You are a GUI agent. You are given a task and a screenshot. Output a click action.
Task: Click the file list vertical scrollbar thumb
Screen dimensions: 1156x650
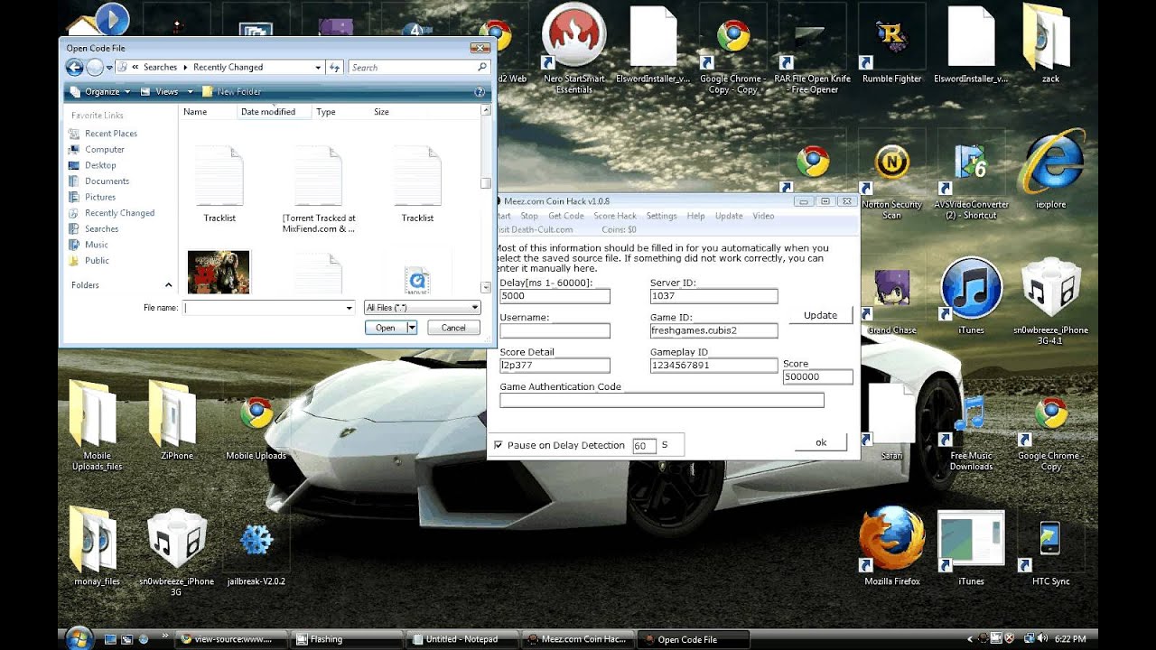(x=486, y=183)
